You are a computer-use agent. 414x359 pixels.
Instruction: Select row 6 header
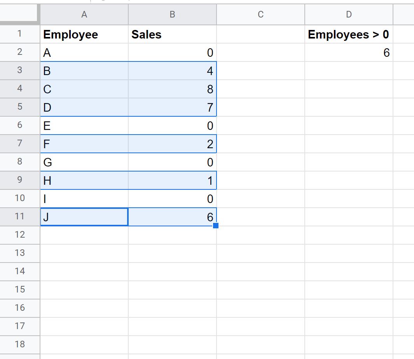point(20,126)
